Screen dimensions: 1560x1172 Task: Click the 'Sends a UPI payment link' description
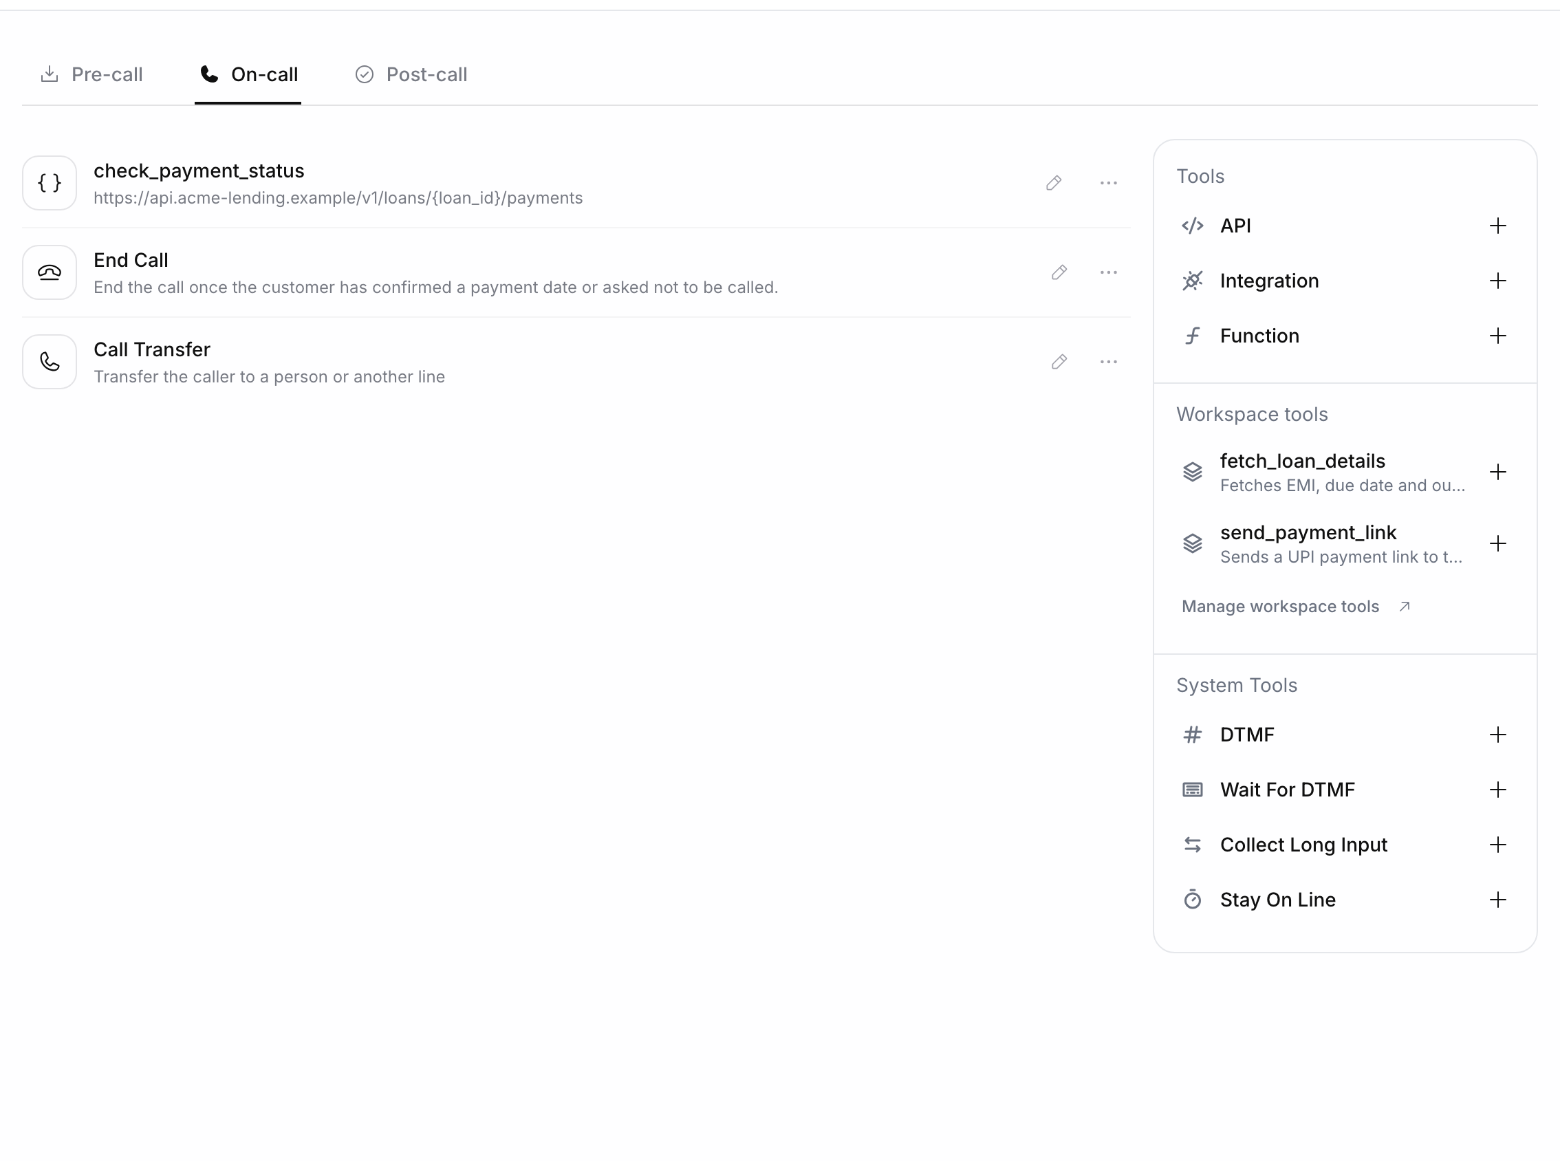pyautogui.click(x=1341, y=558)
